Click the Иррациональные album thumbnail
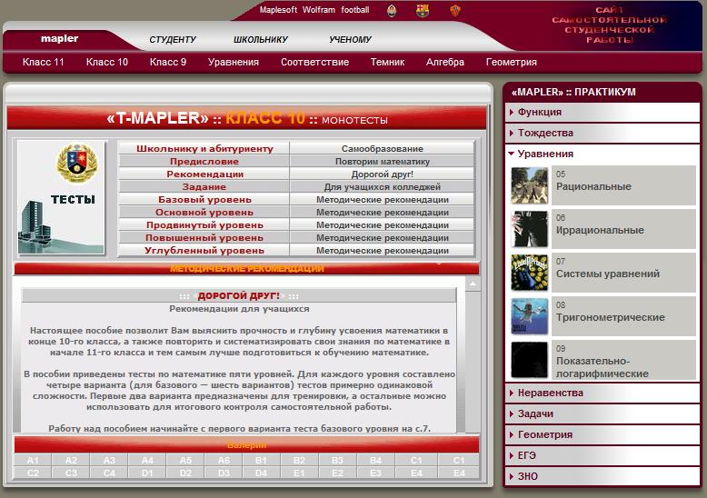This screenshot has width=707, height=498. (529, 229)
